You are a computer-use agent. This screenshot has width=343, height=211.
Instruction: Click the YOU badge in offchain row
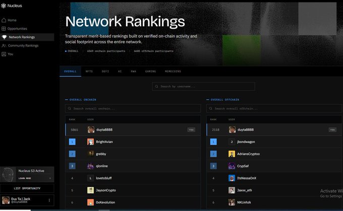click(x=332, y=130)
